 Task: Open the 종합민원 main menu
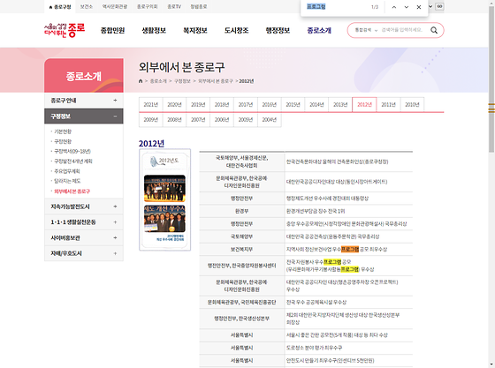click(x=113, y=30)
